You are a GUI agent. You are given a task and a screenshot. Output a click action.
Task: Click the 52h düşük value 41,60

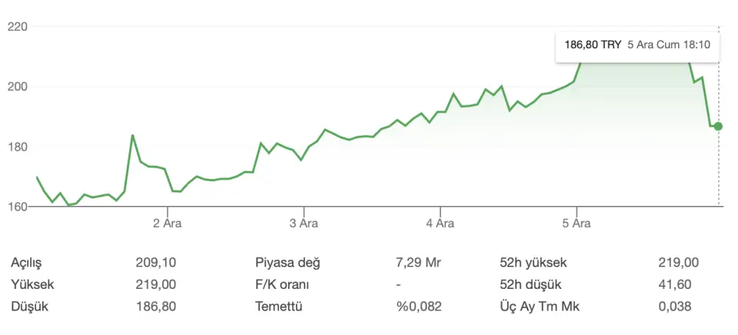[x=675, y=284]
